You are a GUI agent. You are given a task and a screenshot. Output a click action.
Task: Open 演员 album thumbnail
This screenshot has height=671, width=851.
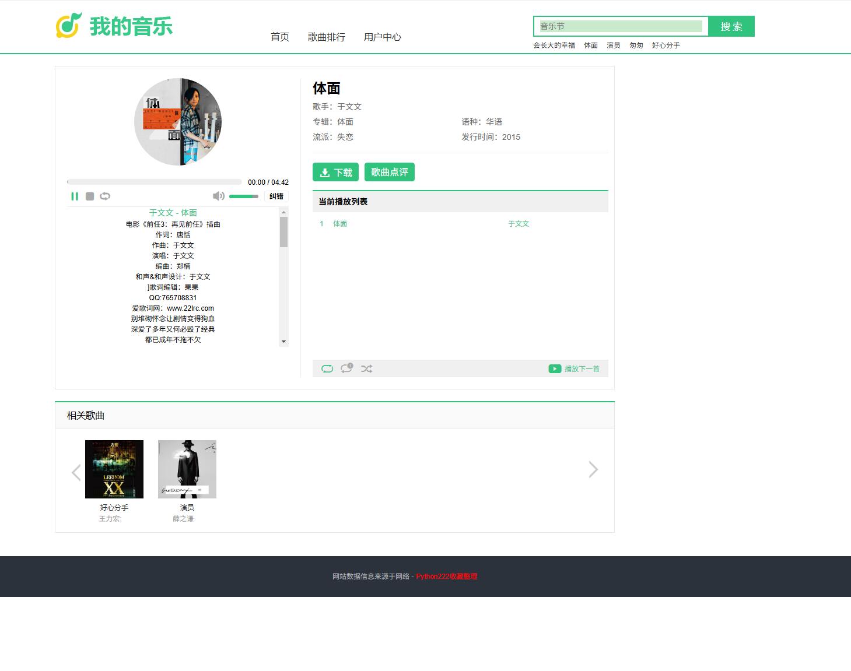187,469
